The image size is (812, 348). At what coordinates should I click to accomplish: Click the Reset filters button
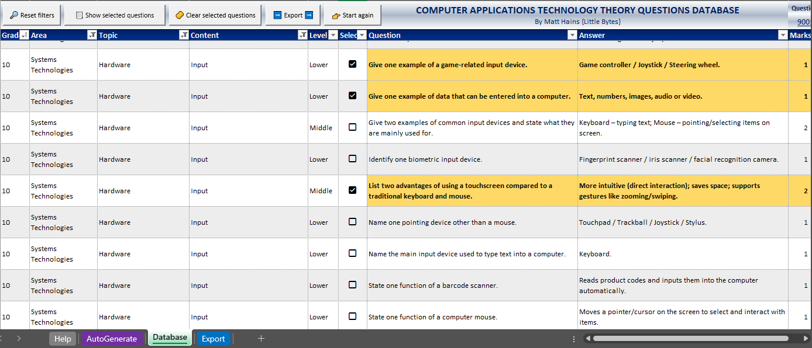(x=32, y=15)
